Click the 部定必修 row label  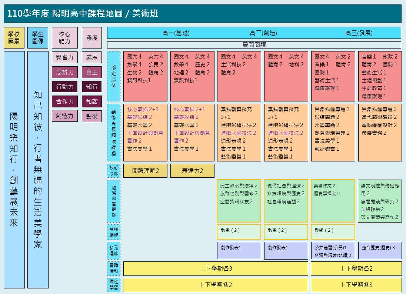pos(114,76)
